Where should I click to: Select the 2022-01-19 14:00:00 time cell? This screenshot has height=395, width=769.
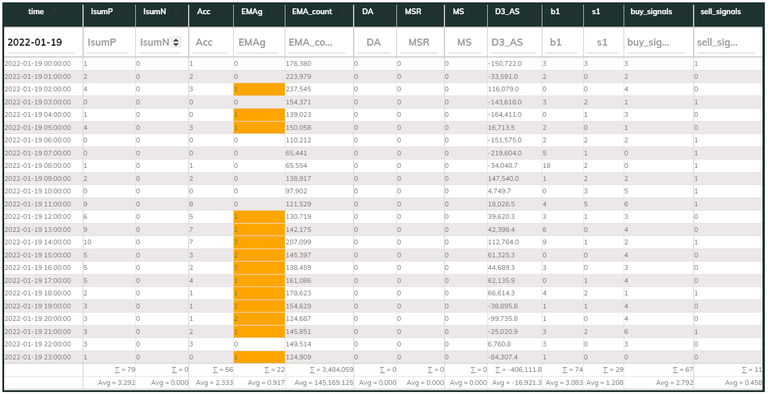tap(43, 242)
